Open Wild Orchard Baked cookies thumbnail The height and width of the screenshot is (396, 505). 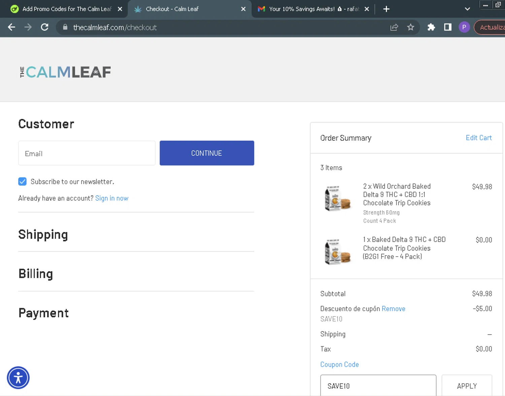[338, 199]
